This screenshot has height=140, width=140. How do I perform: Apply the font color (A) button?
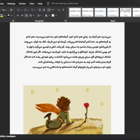coord(8,15)
